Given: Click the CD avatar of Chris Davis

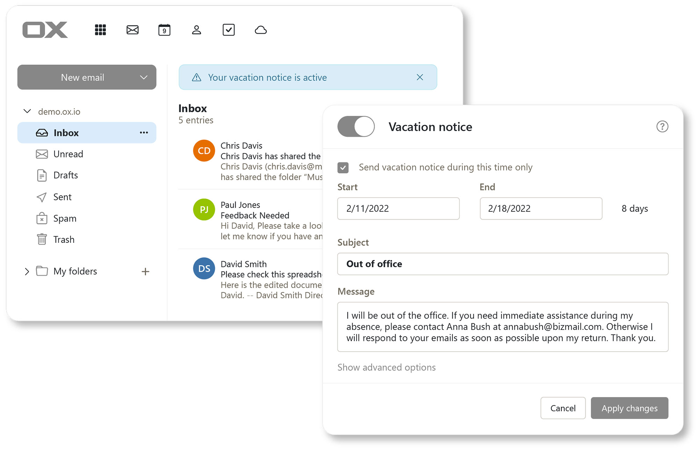Looking at the screenshot, I should pos(204,150).
